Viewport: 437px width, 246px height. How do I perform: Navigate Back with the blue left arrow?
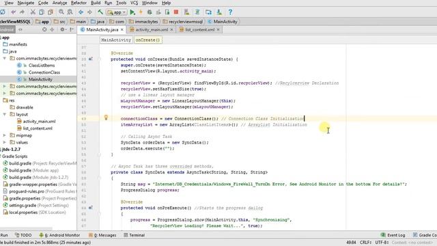(x=81, y=12)
